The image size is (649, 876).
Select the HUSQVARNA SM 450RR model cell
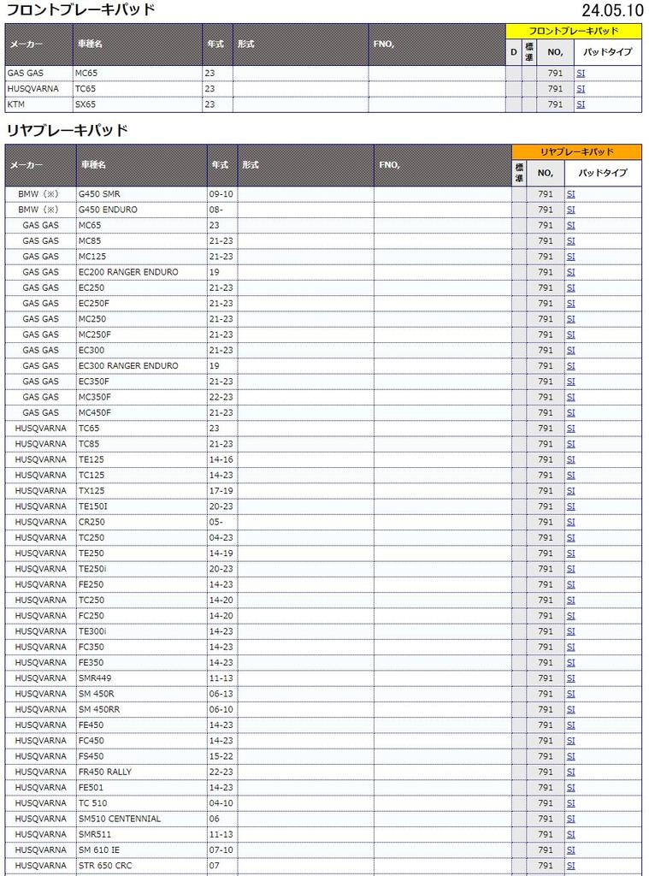click(99, 709)
